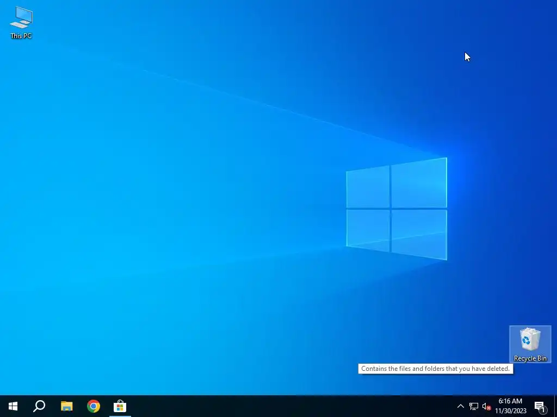Screen dimensions: 557x417
Task: Open taskbar search magnifier
Action: [39, 406]
